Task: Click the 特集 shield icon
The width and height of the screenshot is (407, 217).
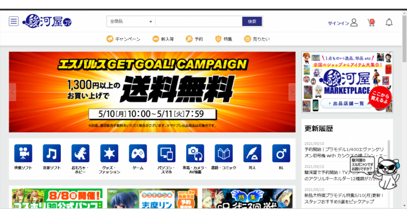Action: [218, 39]
